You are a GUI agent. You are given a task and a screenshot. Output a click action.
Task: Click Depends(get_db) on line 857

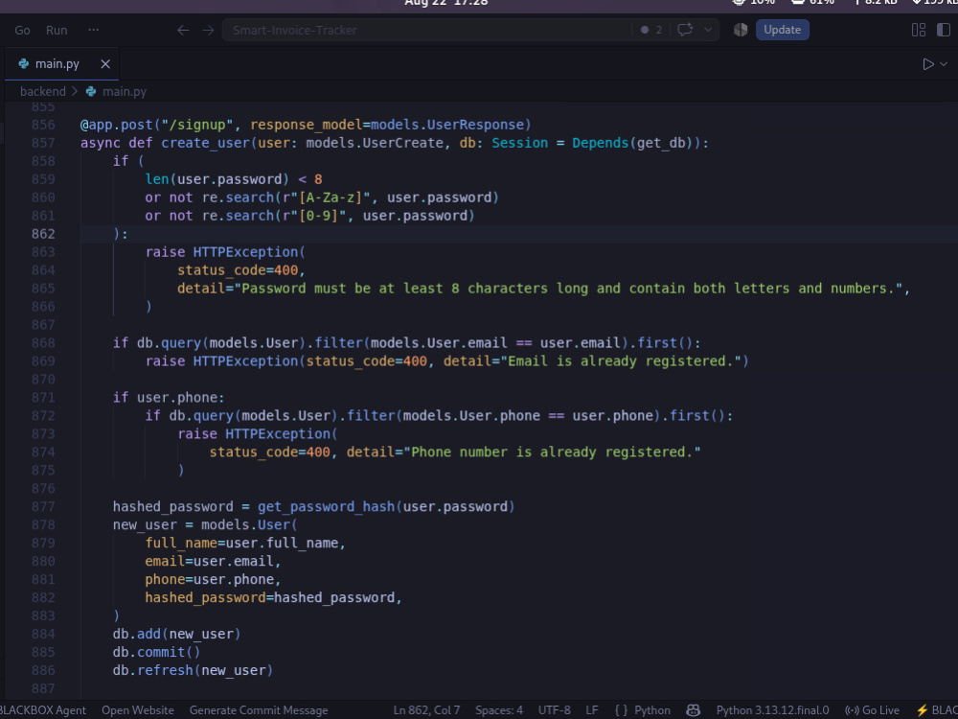coord(635,143)
